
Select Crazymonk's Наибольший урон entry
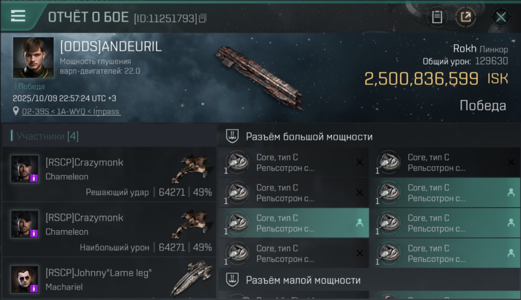coord(109,230)
